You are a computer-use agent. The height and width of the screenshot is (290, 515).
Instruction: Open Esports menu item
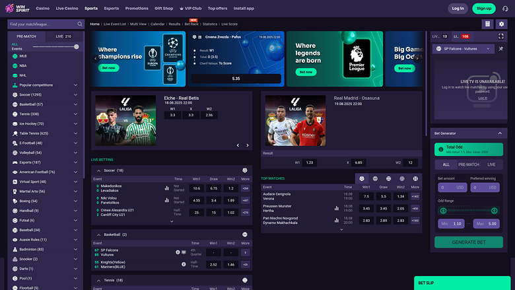pyautogui.click(x=112, y=9)
